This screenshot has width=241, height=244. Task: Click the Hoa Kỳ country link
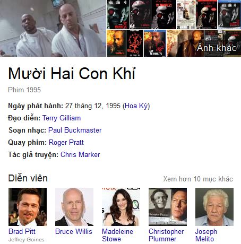136,106
